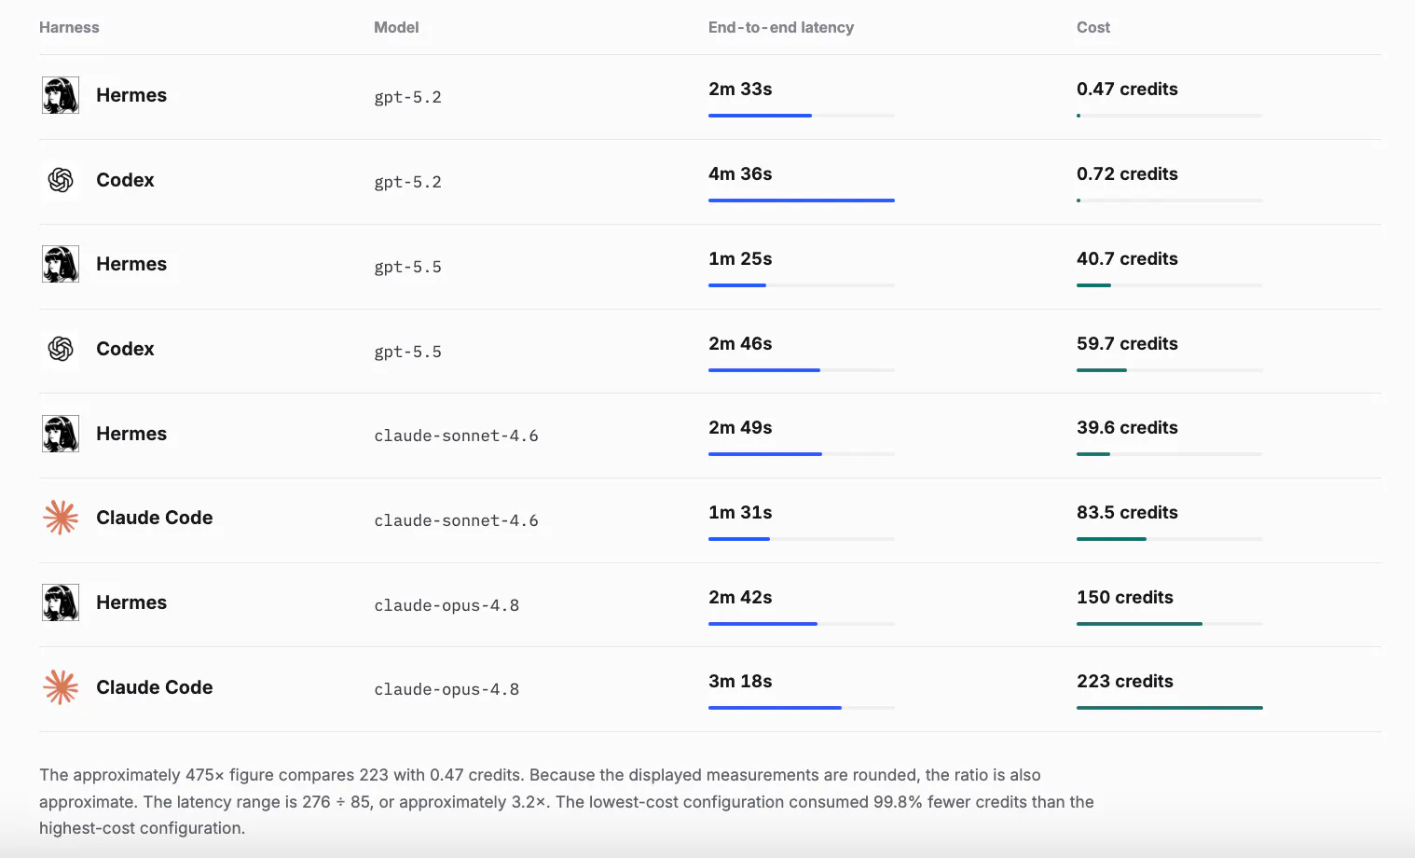This screenshot has width=1415, height=858.
Task: Click the claude-opus-4.8 label in the Claude Code row
Action: (x=446, y=689)
